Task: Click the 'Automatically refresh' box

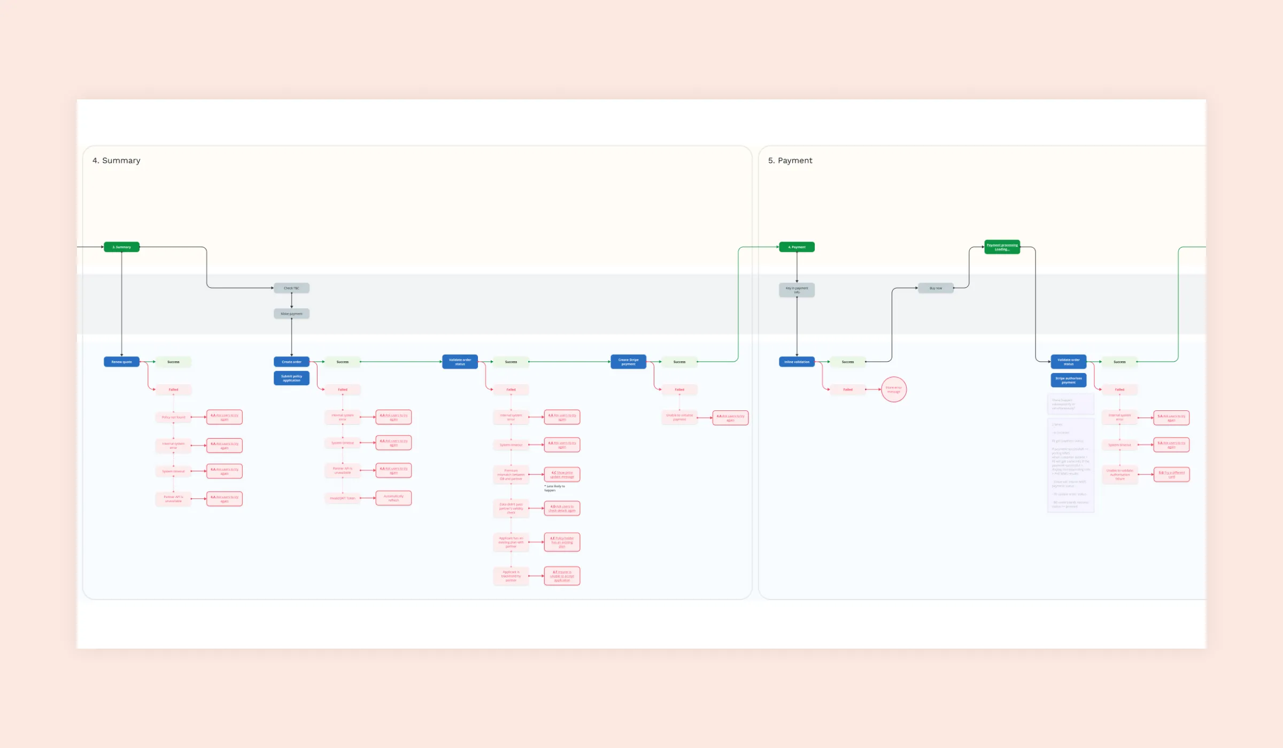Action: (393, 498)
